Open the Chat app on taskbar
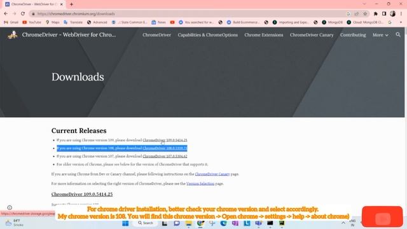 pyautogui.click(x=177, y=223)
